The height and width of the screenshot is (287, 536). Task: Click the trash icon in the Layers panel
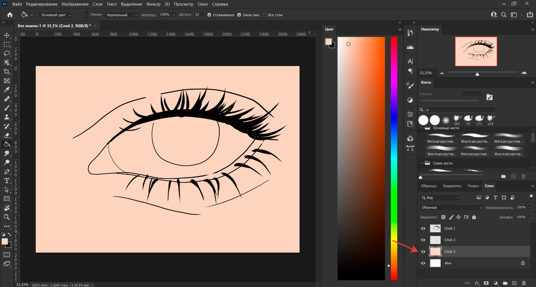click(524, 283)
